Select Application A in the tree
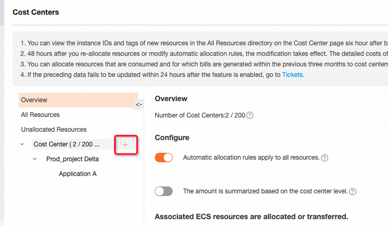The image size is (388, 226). pos(77,174)
